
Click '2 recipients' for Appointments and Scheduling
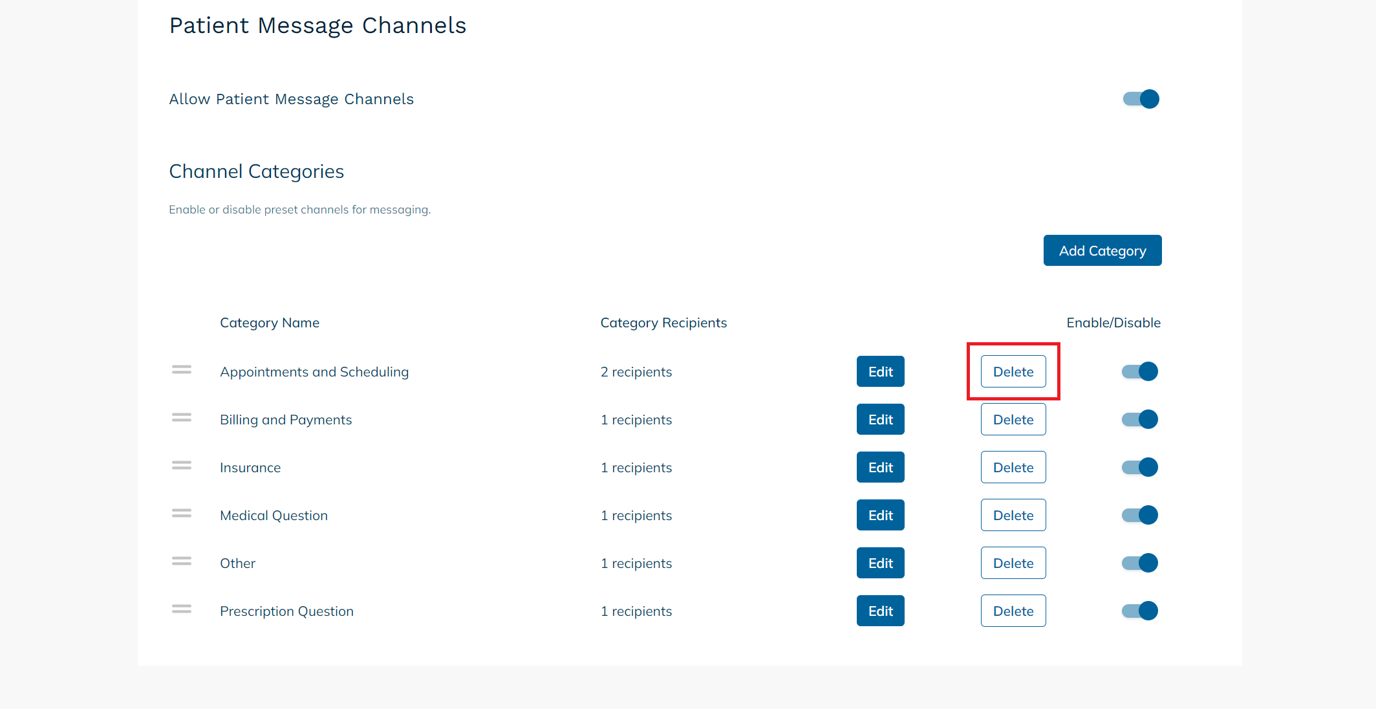(636, 372)
